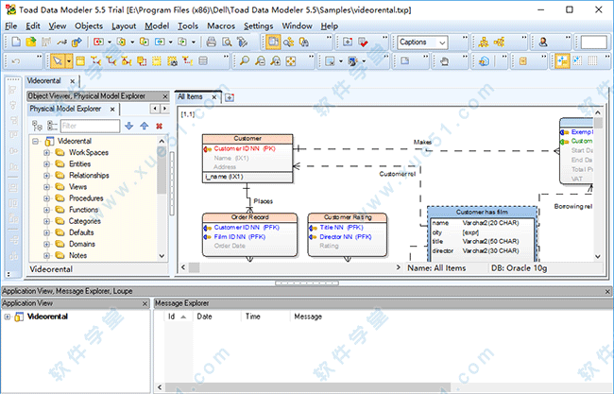Image resolution: width=614 pixels, height=394 pixels.
Task: Click the yellow Entity tool icon
Action: click(x=80, y=61)
